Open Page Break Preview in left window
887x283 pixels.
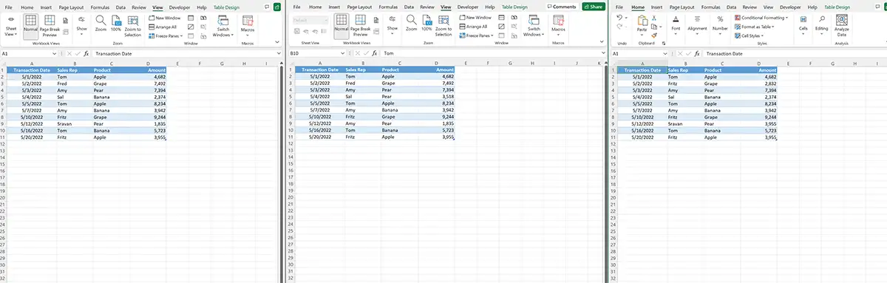point(50,26)
